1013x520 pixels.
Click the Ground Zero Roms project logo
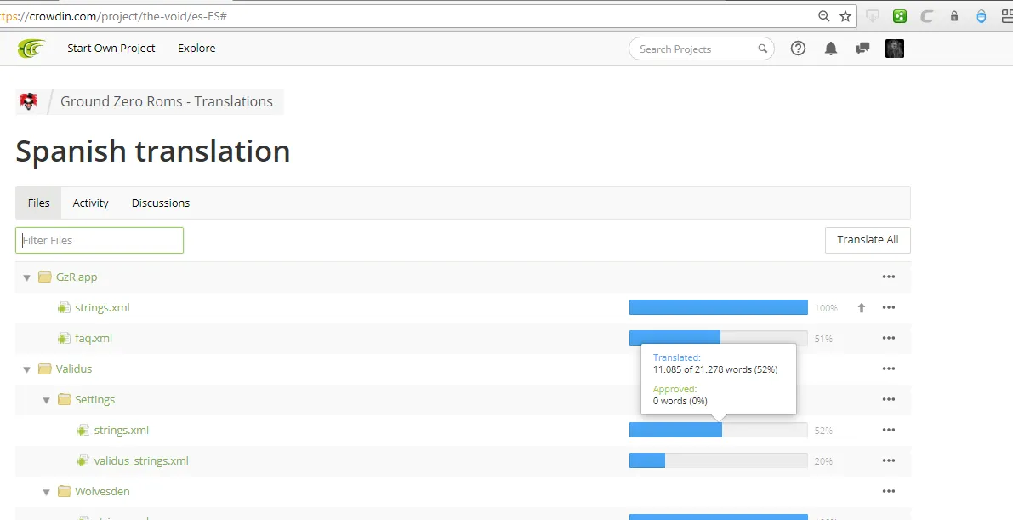tap(28, 101)
